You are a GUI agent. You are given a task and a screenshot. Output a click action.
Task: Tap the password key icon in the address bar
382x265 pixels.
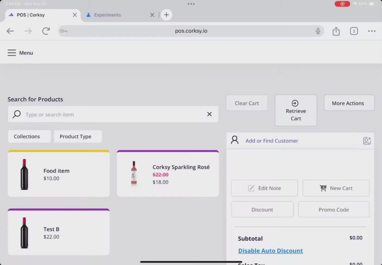[x=64, y=31]
